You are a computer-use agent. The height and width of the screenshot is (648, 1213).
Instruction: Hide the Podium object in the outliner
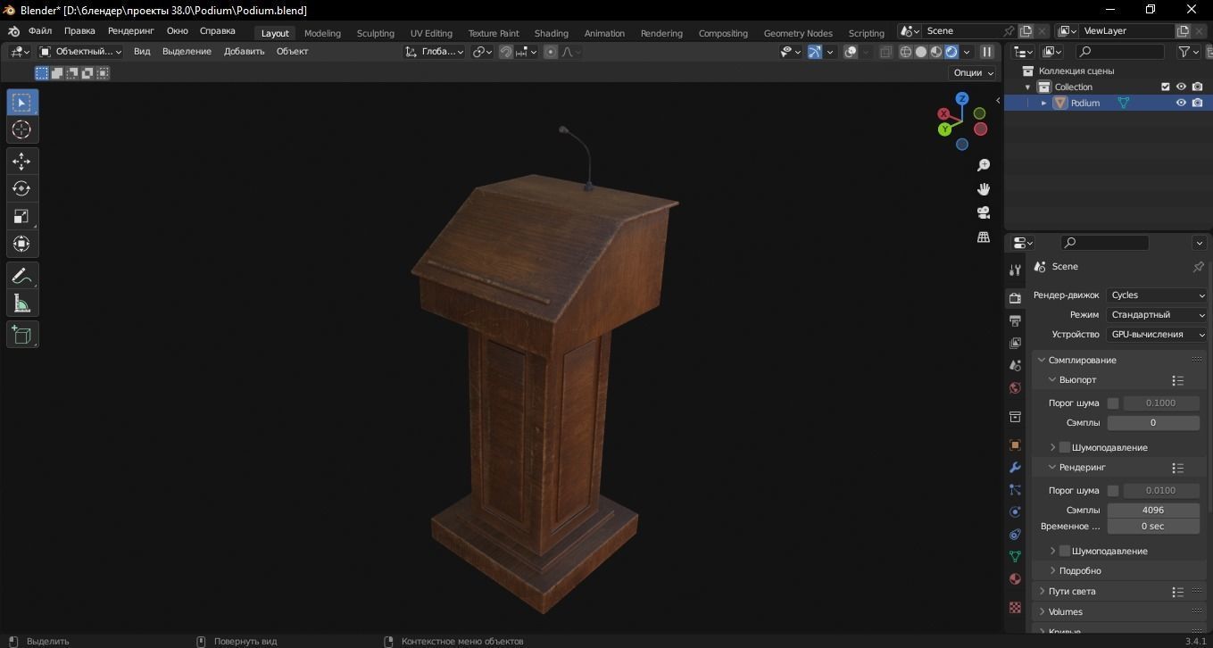pos(1181,103)
